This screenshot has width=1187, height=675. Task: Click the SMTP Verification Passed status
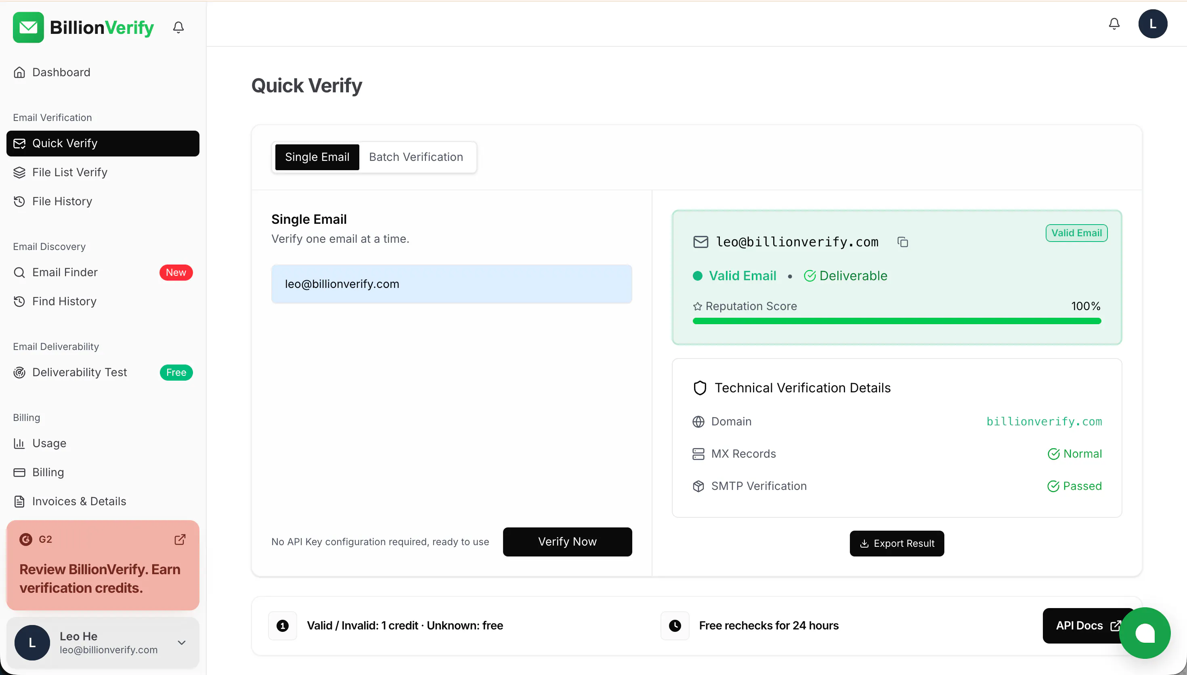[1075, 486]
